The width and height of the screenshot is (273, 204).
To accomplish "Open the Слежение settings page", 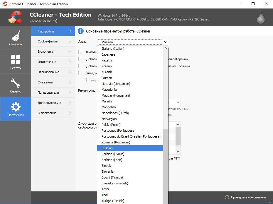I will pyautogui.click(x=53, y=82).
